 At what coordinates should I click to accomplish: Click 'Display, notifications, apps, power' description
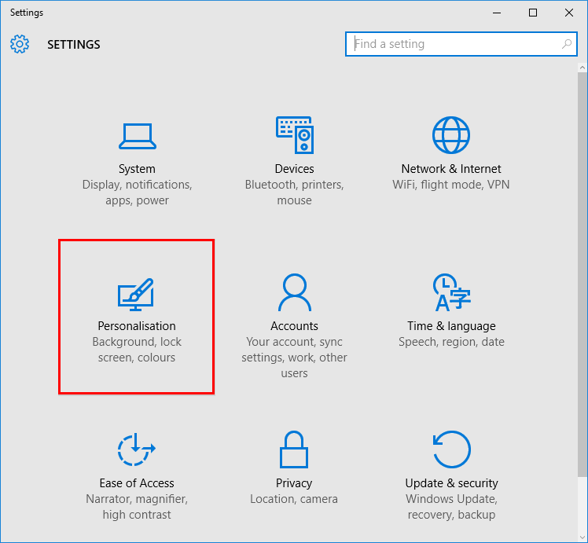(x=137, y=193)
